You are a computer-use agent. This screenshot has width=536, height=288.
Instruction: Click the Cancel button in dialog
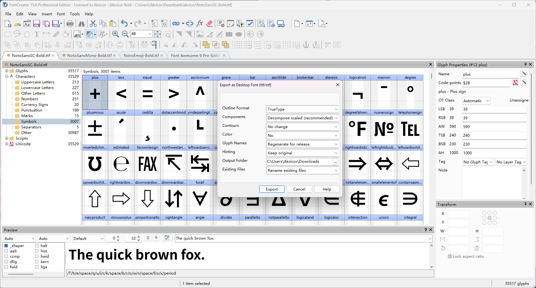299,189
